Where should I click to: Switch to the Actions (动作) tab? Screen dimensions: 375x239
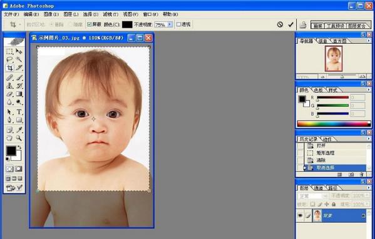tap(327, 139)
